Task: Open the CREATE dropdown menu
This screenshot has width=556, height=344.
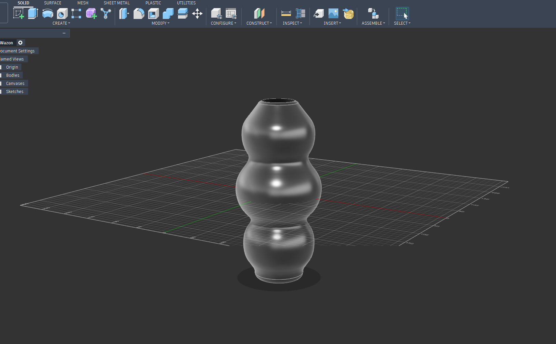Action: tap(61, 23)
